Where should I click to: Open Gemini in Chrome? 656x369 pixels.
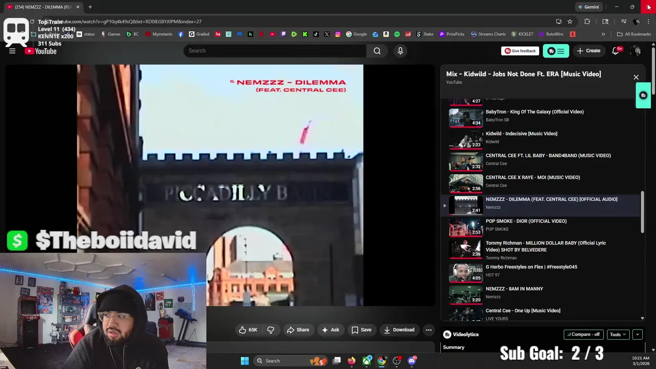[588, 7]
